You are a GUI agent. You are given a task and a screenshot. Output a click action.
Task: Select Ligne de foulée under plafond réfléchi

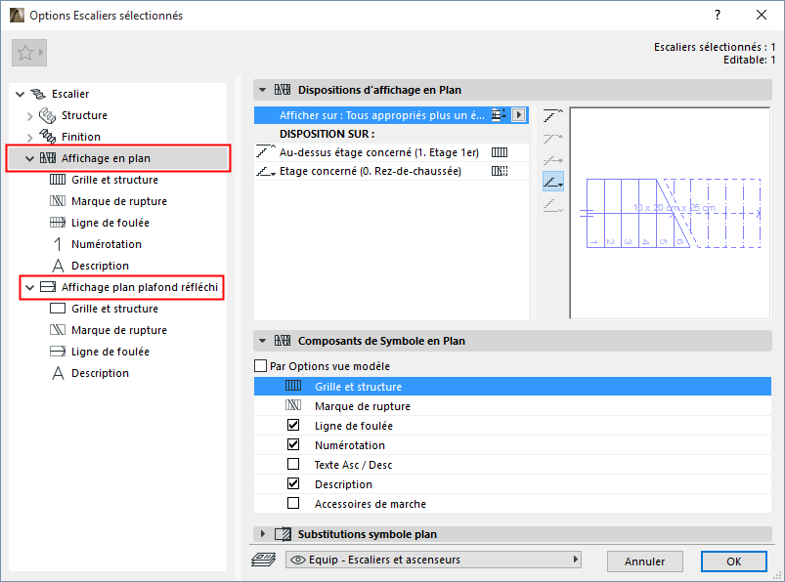pos(110,352)
